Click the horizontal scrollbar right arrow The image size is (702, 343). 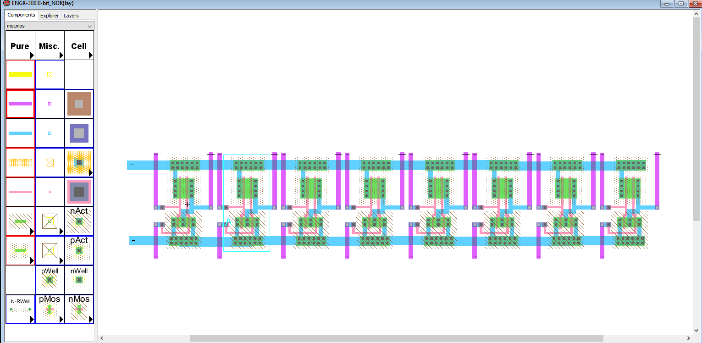[689, 338]
